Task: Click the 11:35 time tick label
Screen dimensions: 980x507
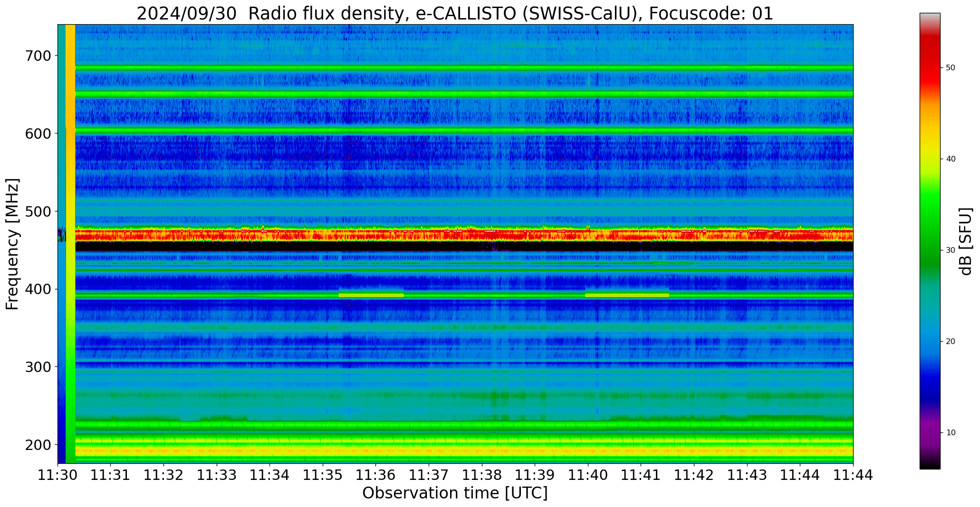Action: pos(323,475)
